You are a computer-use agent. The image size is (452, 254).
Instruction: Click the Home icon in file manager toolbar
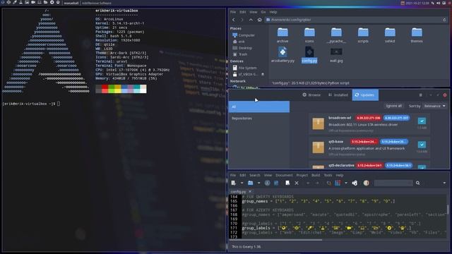pyautogui.click(x=259, y=20)
